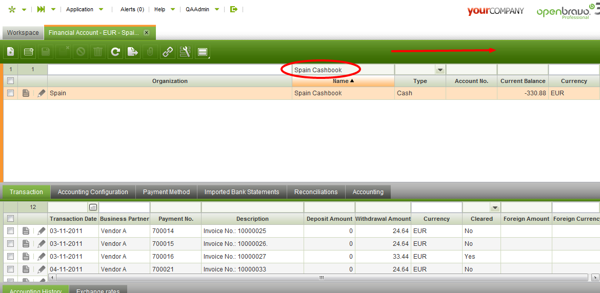Open the Quick Launch fast-forward icon
Screen dimensions: 600x293
coord(41,10)
